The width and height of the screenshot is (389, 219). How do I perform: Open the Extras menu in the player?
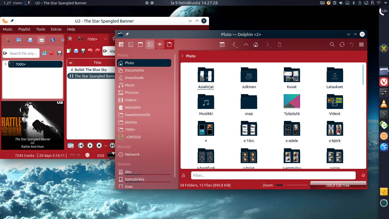(x=56, y=29)
